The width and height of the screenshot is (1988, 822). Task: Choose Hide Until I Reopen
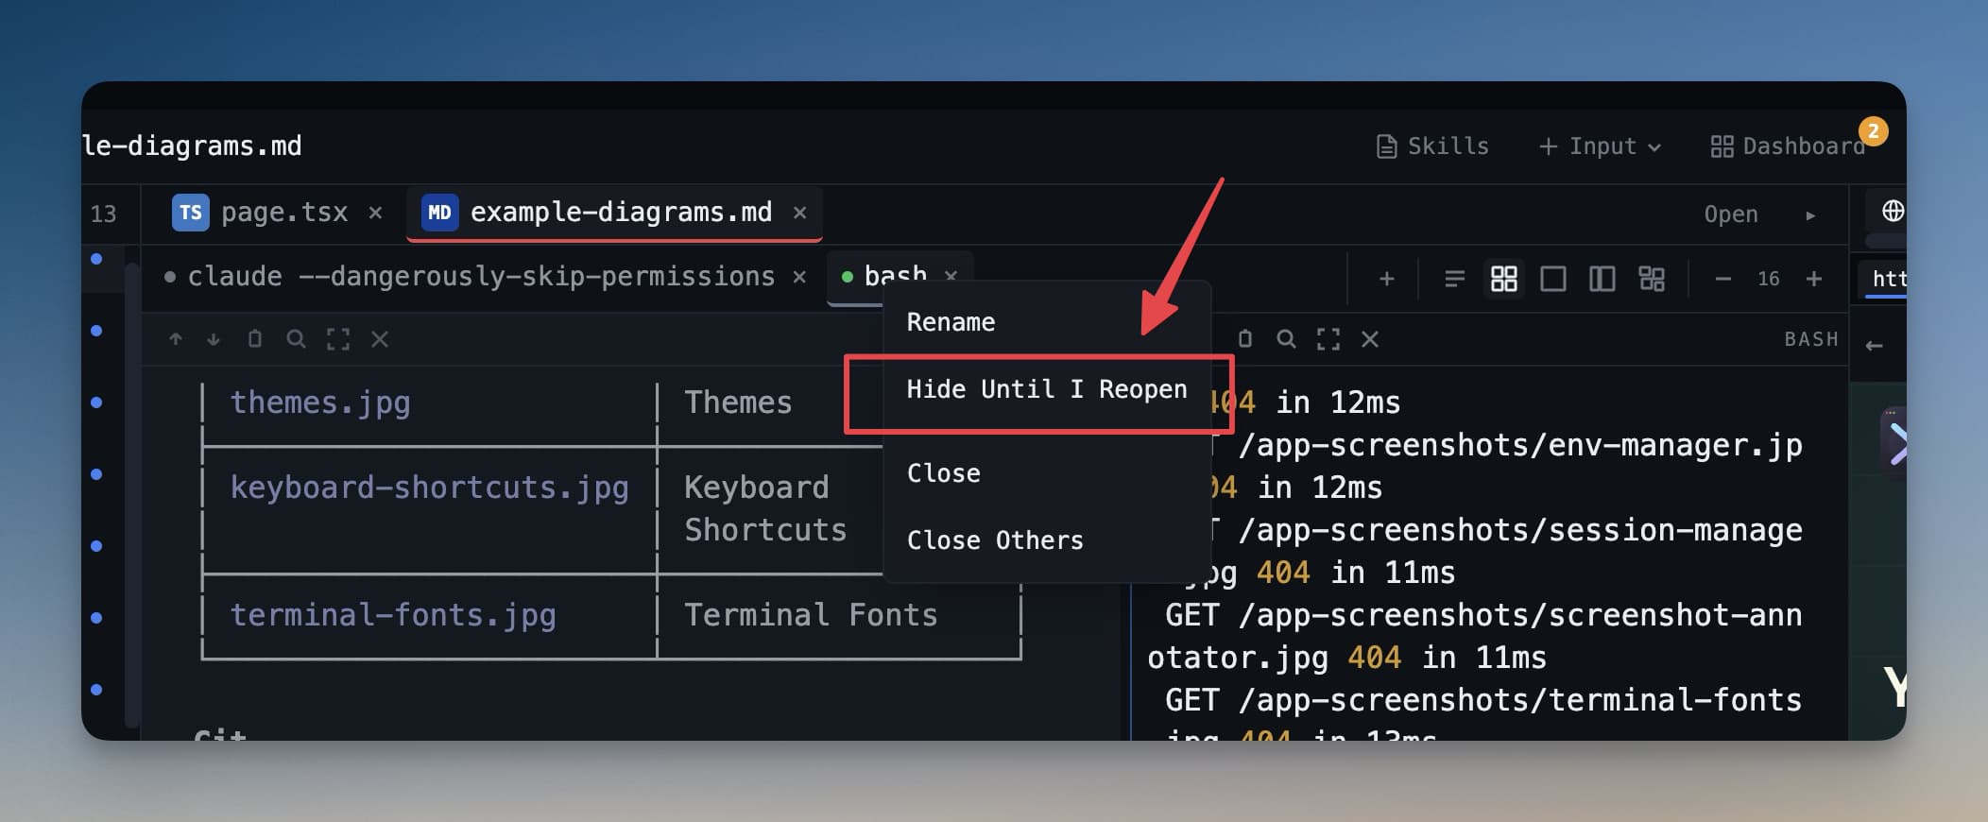(x=1046, y=389)
